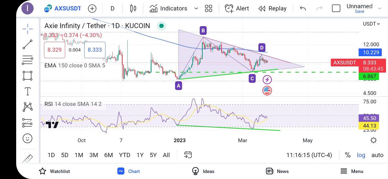The height and width of the screenshot is (179, 388).
Task: Select pattern point label C
Action: tap(252, 78)
